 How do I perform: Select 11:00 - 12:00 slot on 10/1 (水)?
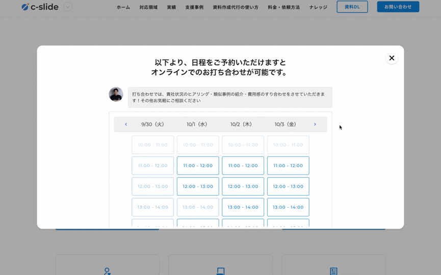click(x=198, y=166)
